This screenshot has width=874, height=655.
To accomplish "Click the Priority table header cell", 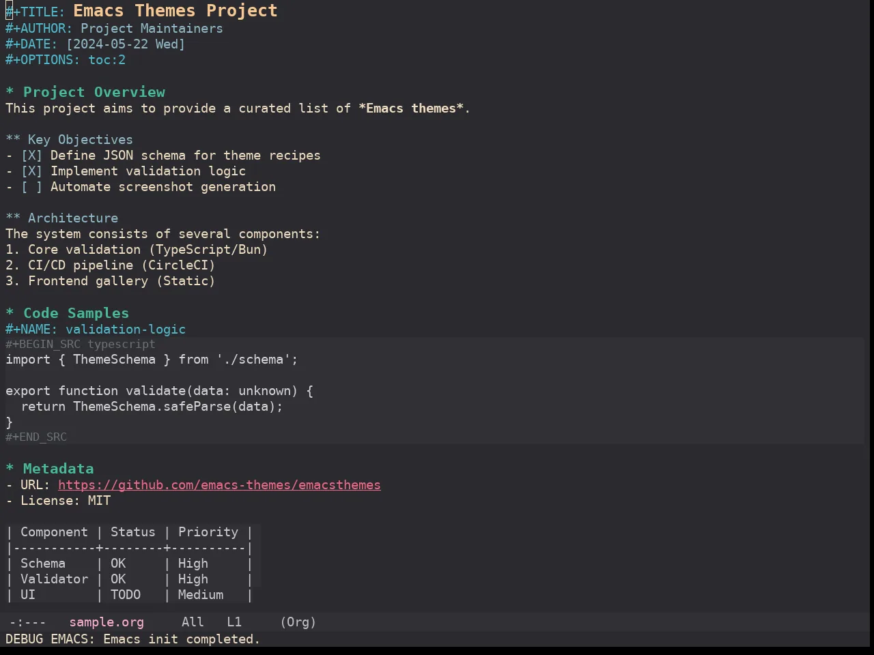I will point(208,532).
